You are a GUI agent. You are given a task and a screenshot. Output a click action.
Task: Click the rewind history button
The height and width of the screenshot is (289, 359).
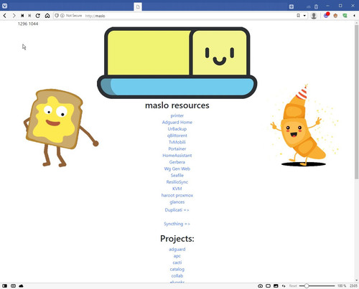pos(22,16)
